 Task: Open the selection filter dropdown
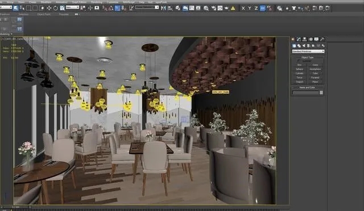[x=6, y=7]
